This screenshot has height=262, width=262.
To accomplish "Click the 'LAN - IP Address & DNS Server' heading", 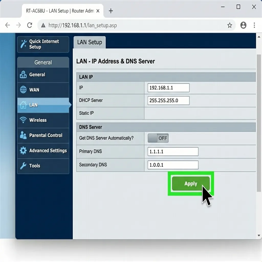I will (x=115, y=61).
